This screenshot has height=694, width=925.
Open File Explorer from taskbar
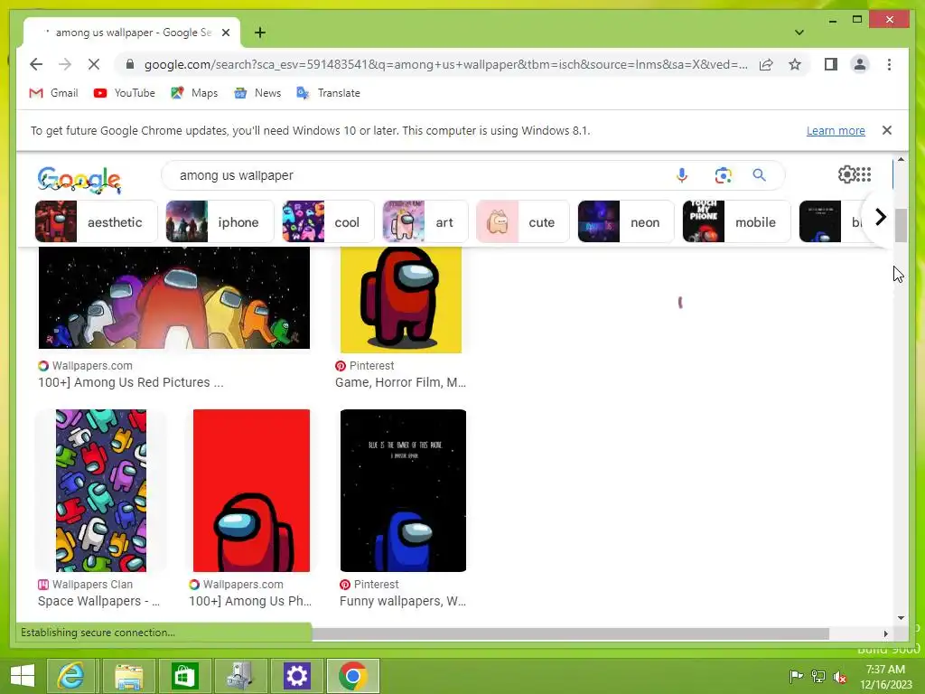coord(128,676)
